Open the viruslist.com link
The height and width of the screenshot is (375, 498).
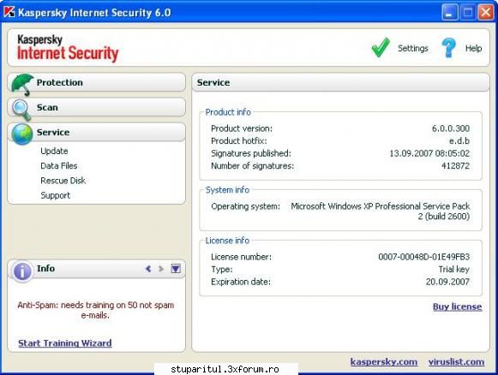456,361
